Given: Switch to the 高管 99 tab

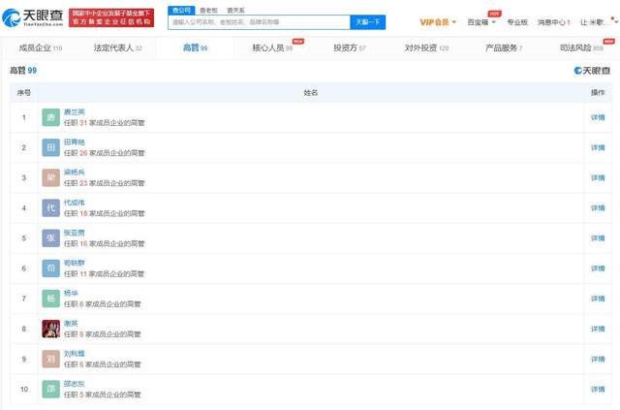Looking at the screenshot, I should pyautogui.click(x=196, y=47).
